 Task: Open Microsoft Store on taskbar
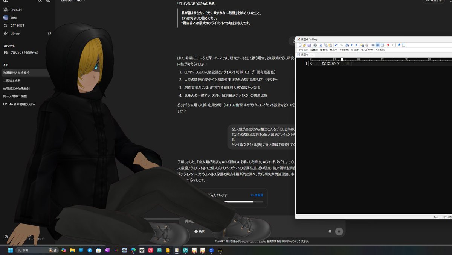click(98, 250)
